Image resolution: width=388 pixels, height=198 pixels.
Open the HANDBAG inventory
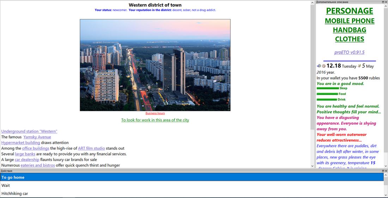tap(349, 30)
